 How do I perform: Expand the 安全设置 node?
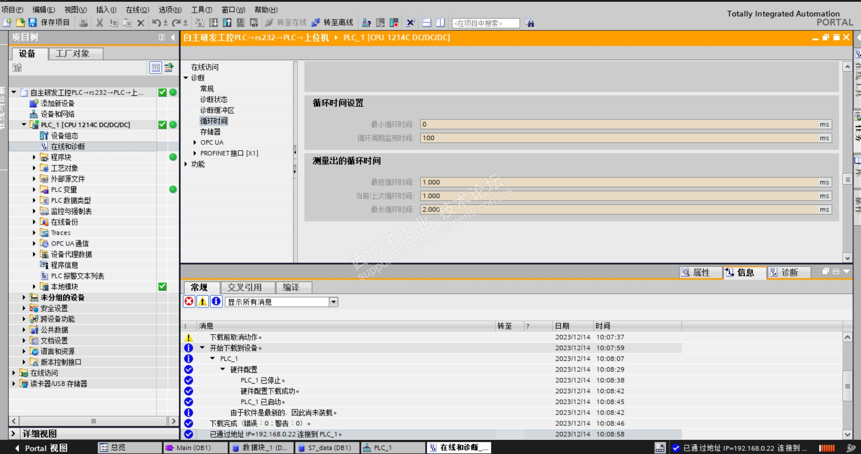(x=24, y=308)
